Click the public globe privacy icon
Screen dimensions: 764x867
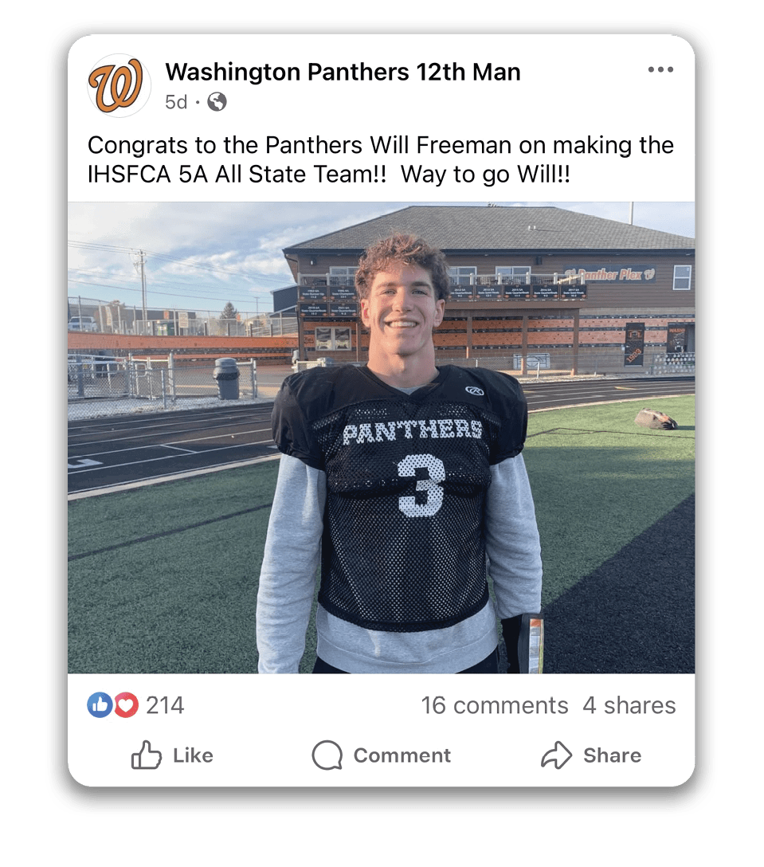pyautogui.click(x=217, y=102)
